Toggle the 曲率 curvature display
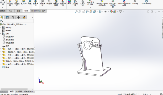 [x=69, y=3]
